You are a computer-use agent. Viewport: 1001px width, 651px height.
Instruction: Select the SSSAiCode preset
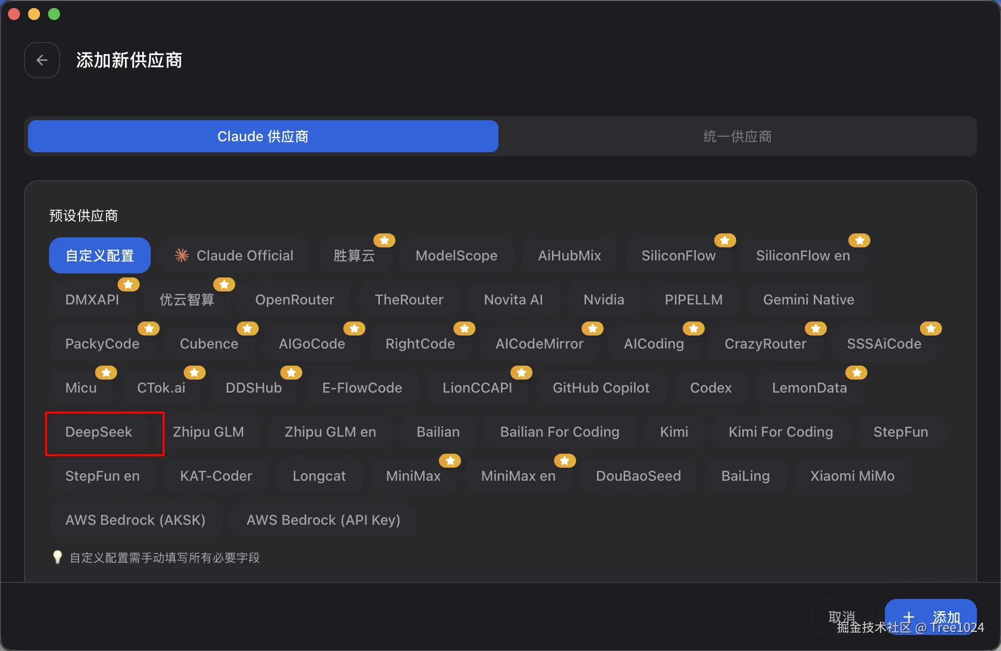click(x=884, y=344)
